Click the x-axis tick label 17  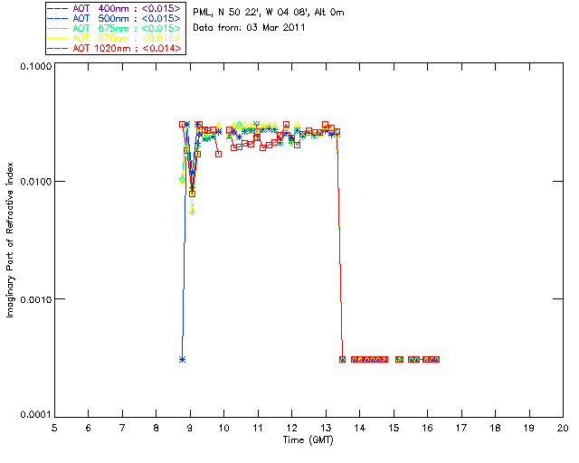tap(461, 428)
